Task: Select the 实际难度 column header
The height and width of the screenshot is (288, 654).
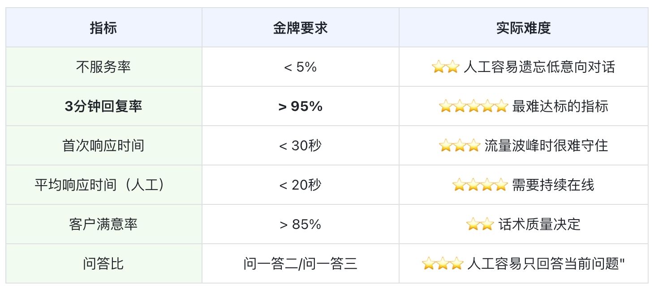Action: [x=523, y=28]
